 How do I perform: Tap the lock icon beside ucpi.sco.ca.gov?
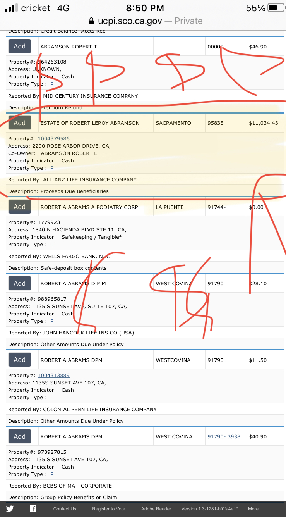click(x=91, y=21)
